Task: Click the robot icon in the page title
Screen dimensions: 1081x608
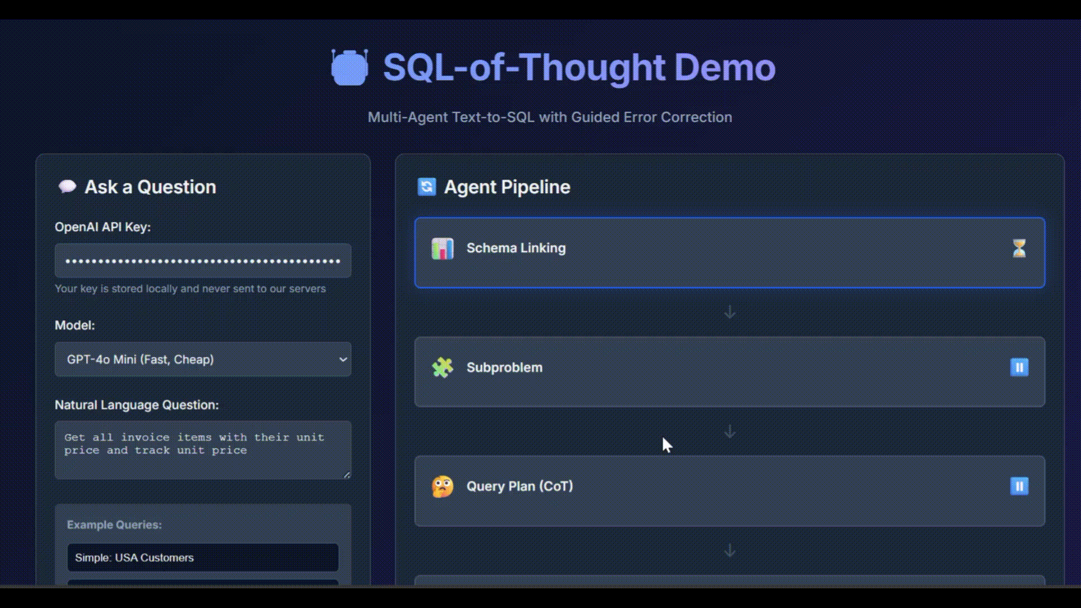Action: click(x=349, y=67)
